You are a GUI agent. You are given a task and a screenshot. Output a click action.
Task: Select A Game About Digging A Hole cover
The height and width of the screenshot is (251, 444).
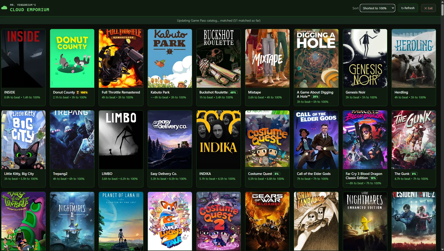pyautogui.click(x=316, y=58)
